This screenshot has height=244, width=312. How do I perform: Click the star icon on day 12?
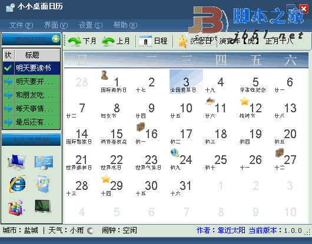click(x=245, y=101)
